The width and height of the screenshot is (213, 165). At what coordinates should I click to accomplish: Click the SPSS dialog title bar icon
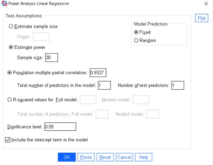[x=4, y=4]
